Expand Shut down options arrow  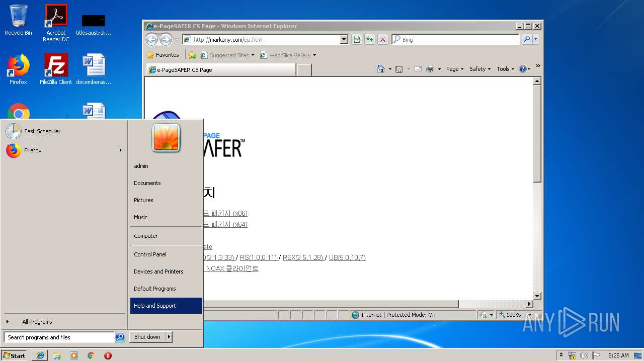click(169, 337)
